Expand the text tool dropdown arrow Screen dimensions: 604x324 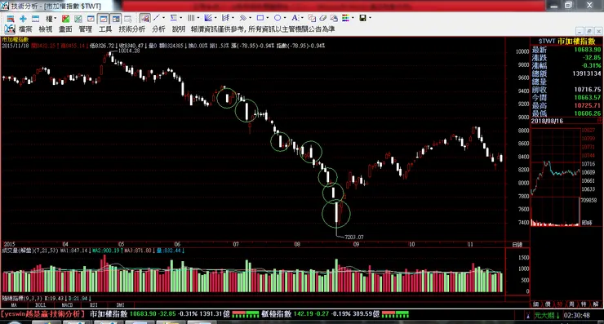pyautogui.click(x=302, y=18)
